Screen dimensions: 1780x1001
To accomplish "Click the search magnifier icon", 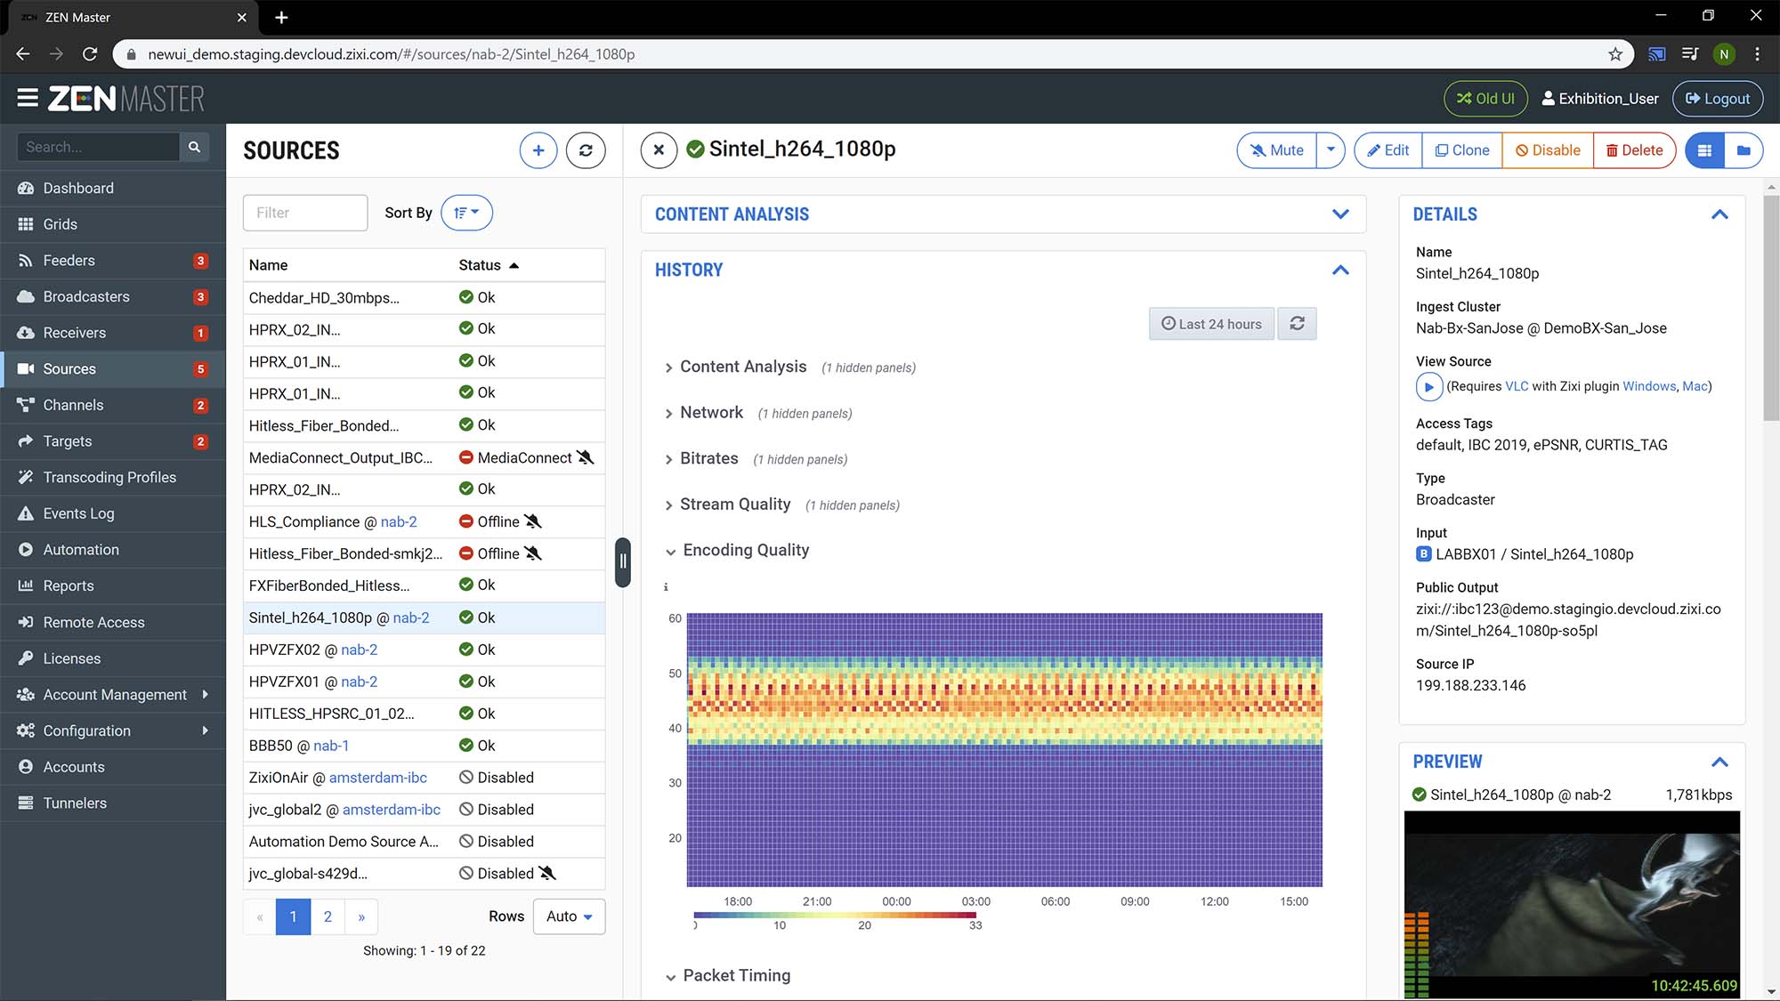I will click(194, 147).
